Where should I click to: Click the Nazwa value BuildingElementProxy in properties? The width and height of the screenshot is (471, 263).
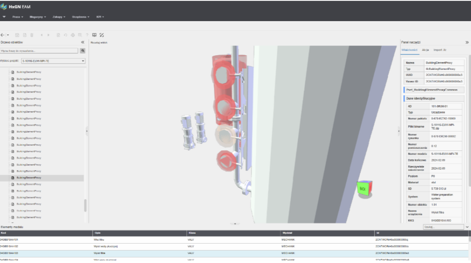pyautogui.click(x=439, y=63)
